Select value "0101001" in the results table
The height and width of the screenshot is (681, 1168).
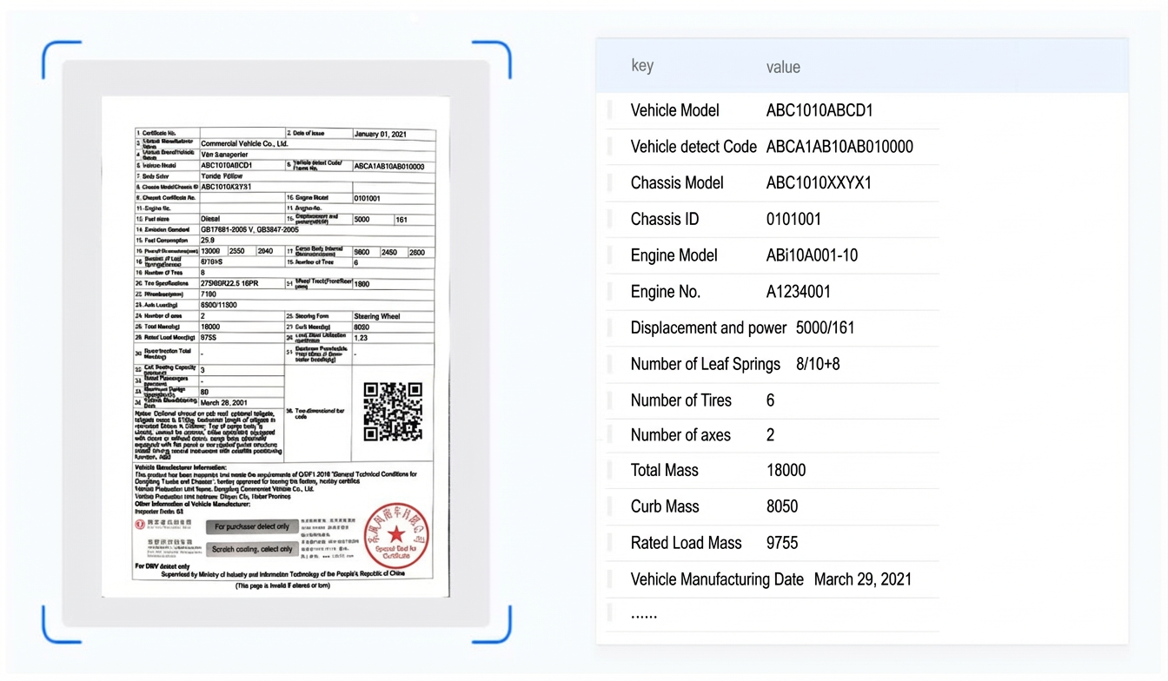[x=793, y=219]
